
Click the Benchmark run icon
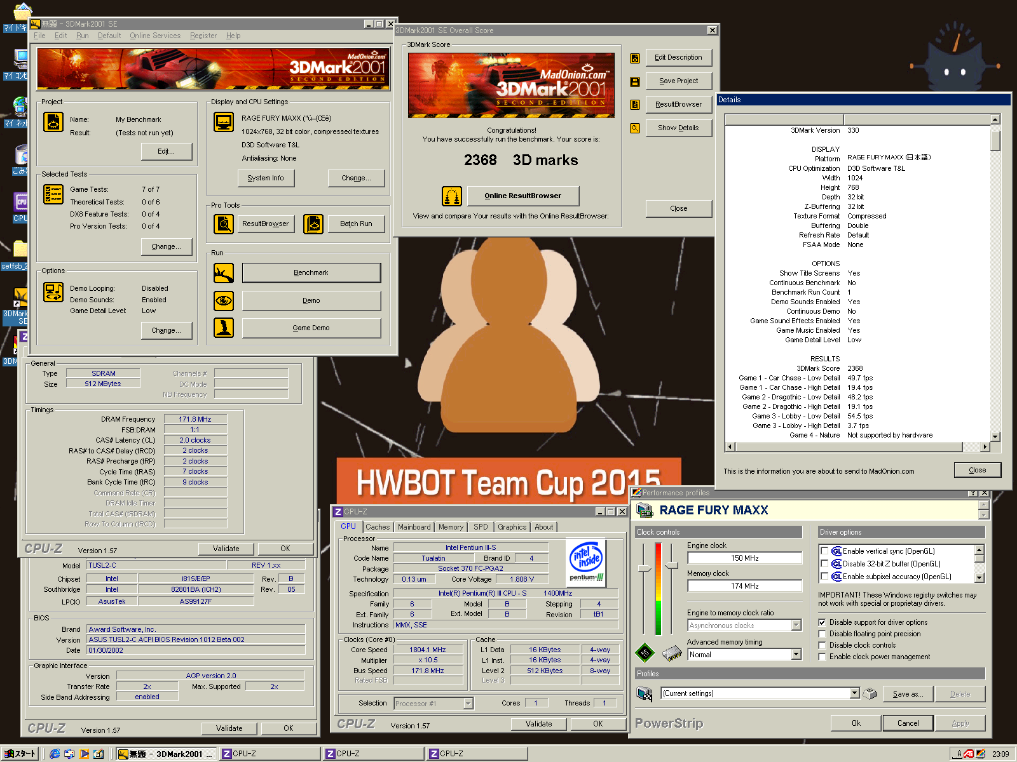click(x=224, y=273)
